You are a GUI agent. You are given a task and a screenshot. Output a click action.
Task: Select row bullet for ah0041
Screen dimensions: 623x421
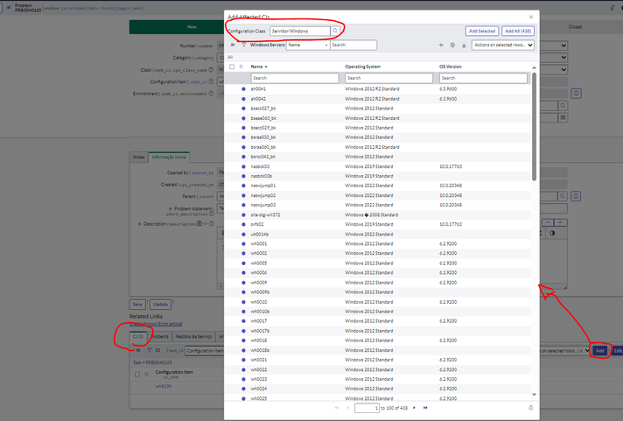pos(243,89)
